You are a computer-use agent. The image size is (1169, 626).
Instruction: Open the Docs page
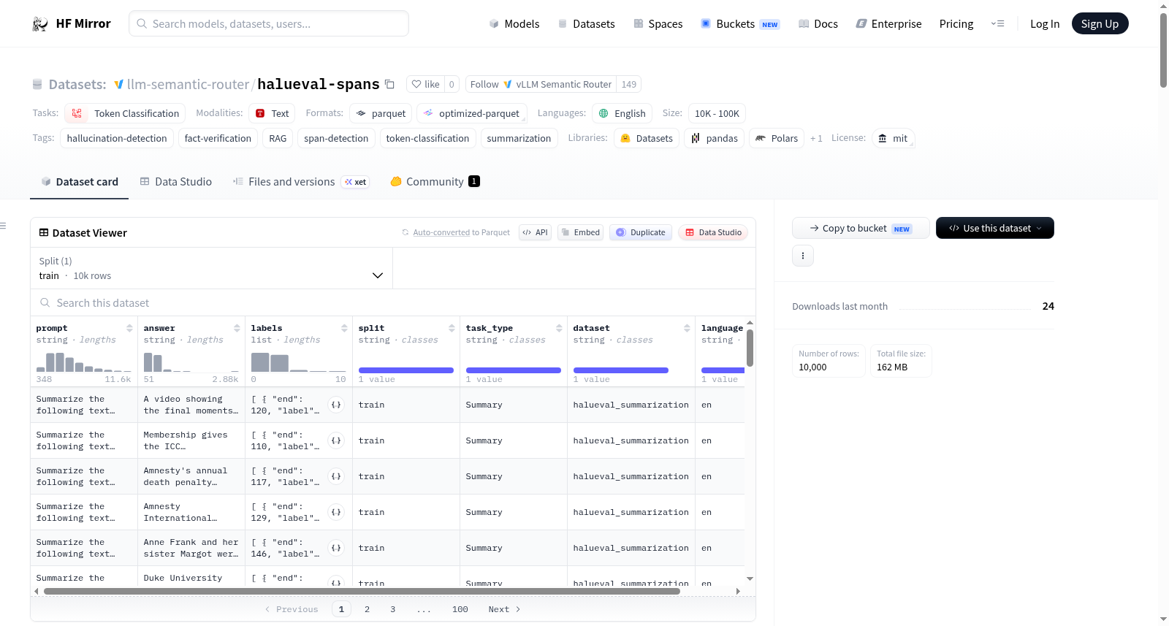[x=818, y=23]
